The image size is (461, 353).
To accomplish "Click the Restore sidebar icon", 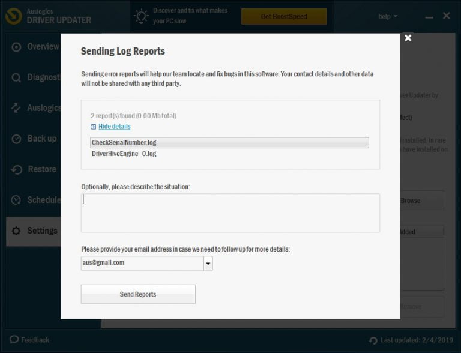I will [x=16, y=170].
